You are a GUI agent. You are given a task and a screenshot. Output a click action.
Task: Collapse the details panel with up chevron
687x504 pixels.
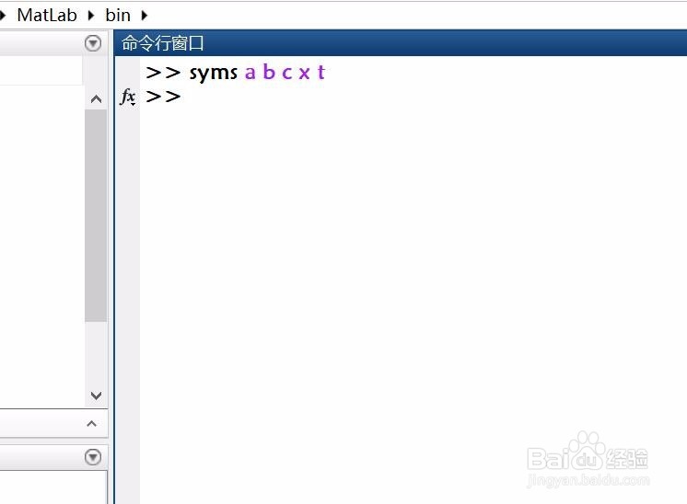91,423
